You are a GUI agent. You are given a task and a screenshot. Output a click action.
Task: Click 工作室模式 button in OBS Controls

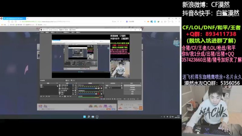click(x=132, y=89)
